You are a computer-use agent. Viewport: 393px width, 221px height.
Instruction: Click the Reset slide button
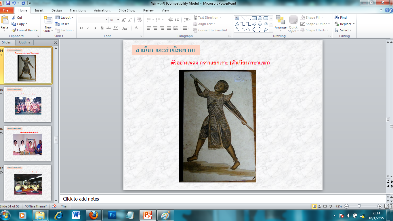click(x=62, y=24)
